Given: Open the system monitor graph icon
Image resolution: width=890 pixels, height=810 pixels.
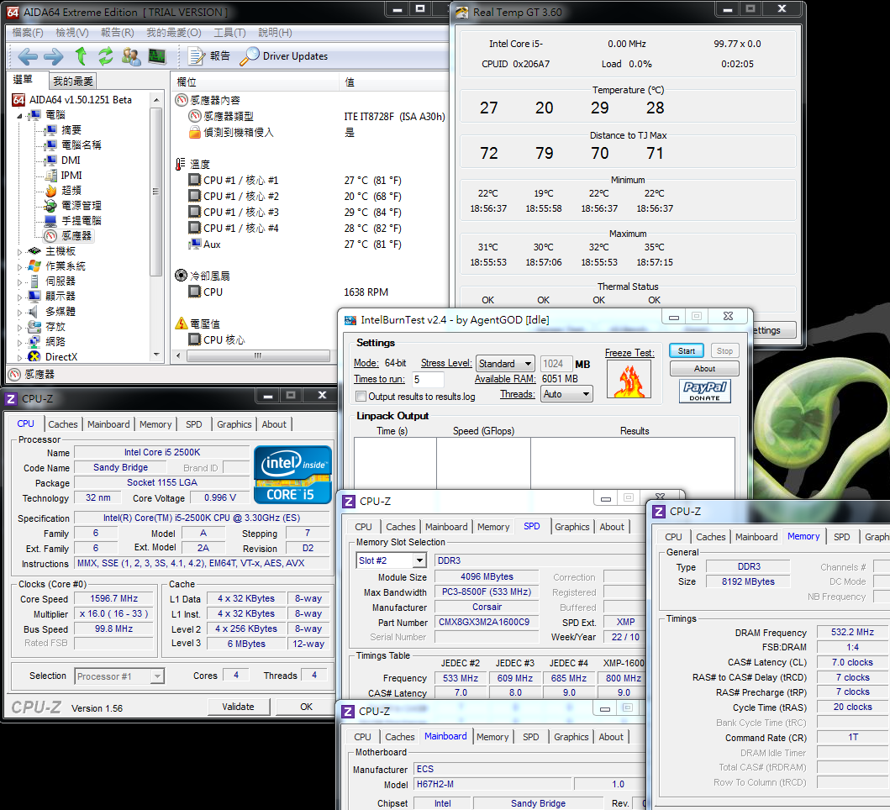Looking at the screenshot, I should (157, 56).
